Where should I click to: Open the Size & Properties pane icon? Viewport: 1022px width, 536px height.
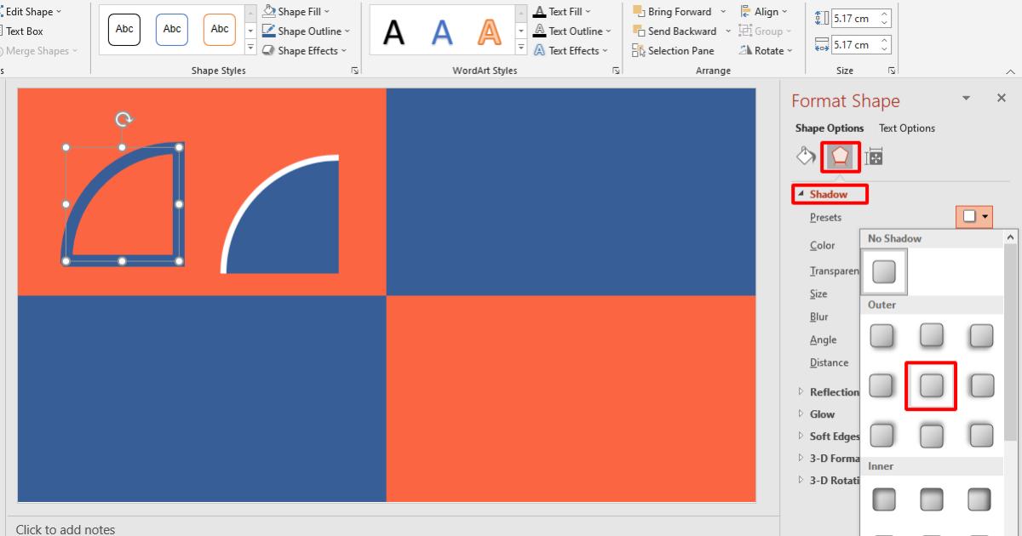click(x=874, y=156)
